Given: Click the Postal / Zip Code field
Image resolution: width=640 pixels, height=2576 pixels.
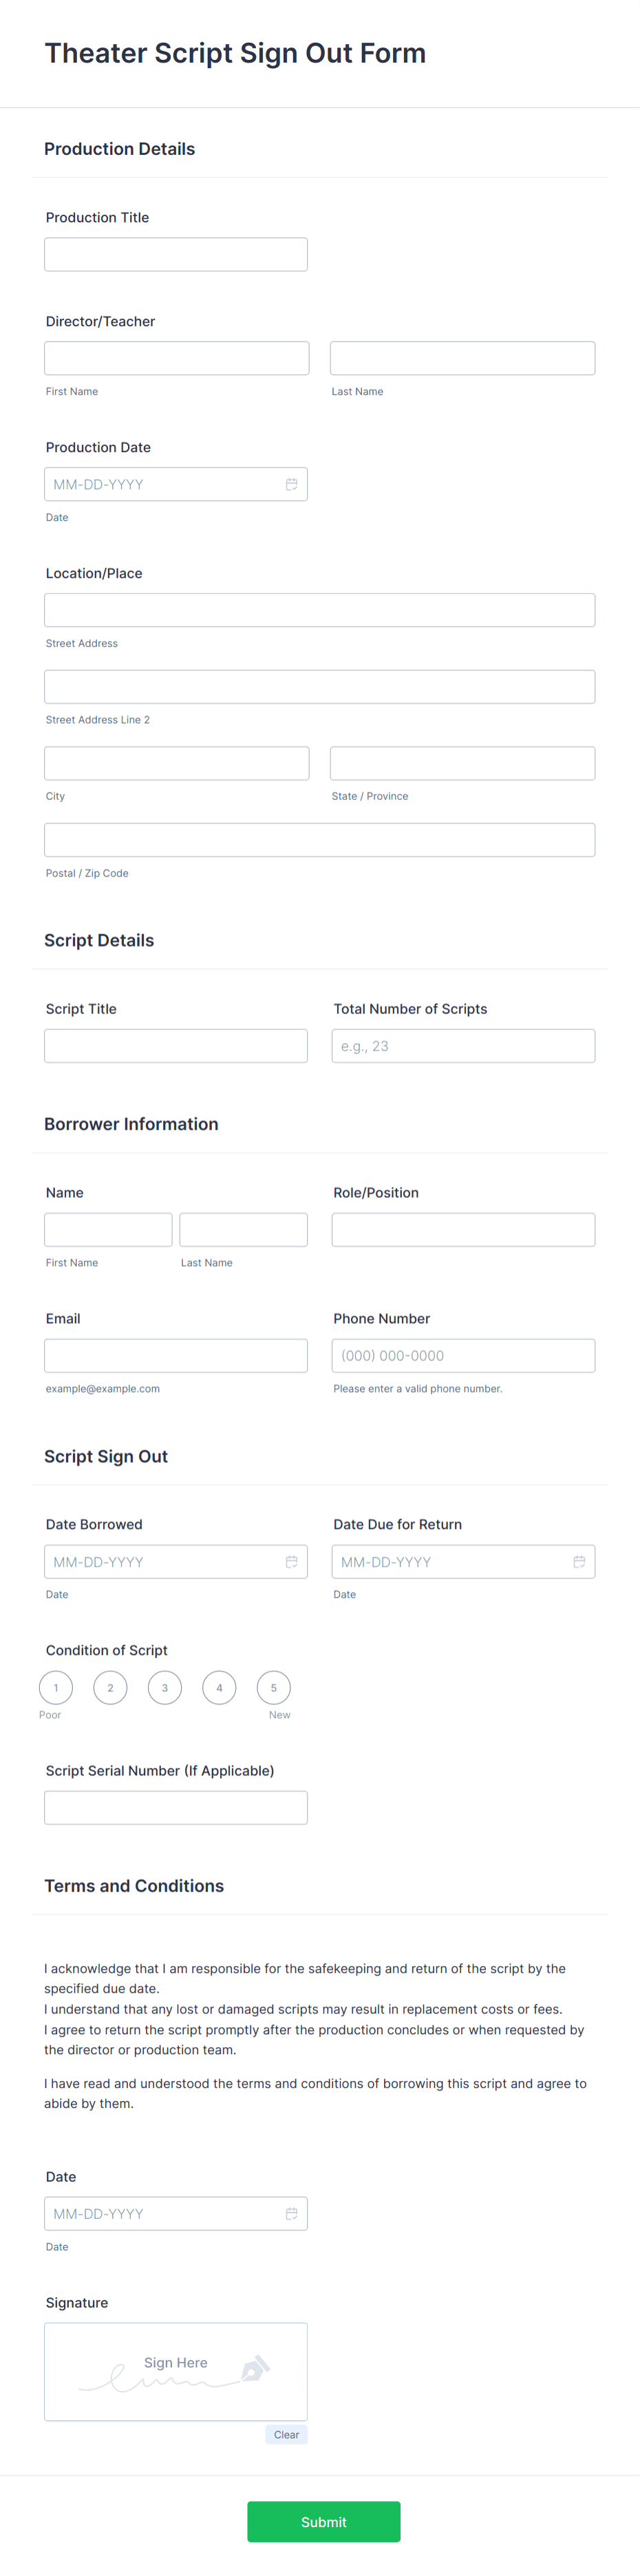Looking at the screenshot, I should point(319,839).
